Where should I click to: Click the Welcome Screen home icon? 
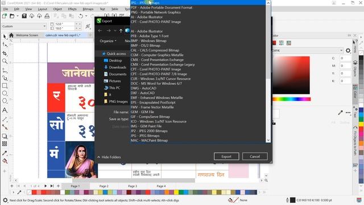tap(11, 35)
